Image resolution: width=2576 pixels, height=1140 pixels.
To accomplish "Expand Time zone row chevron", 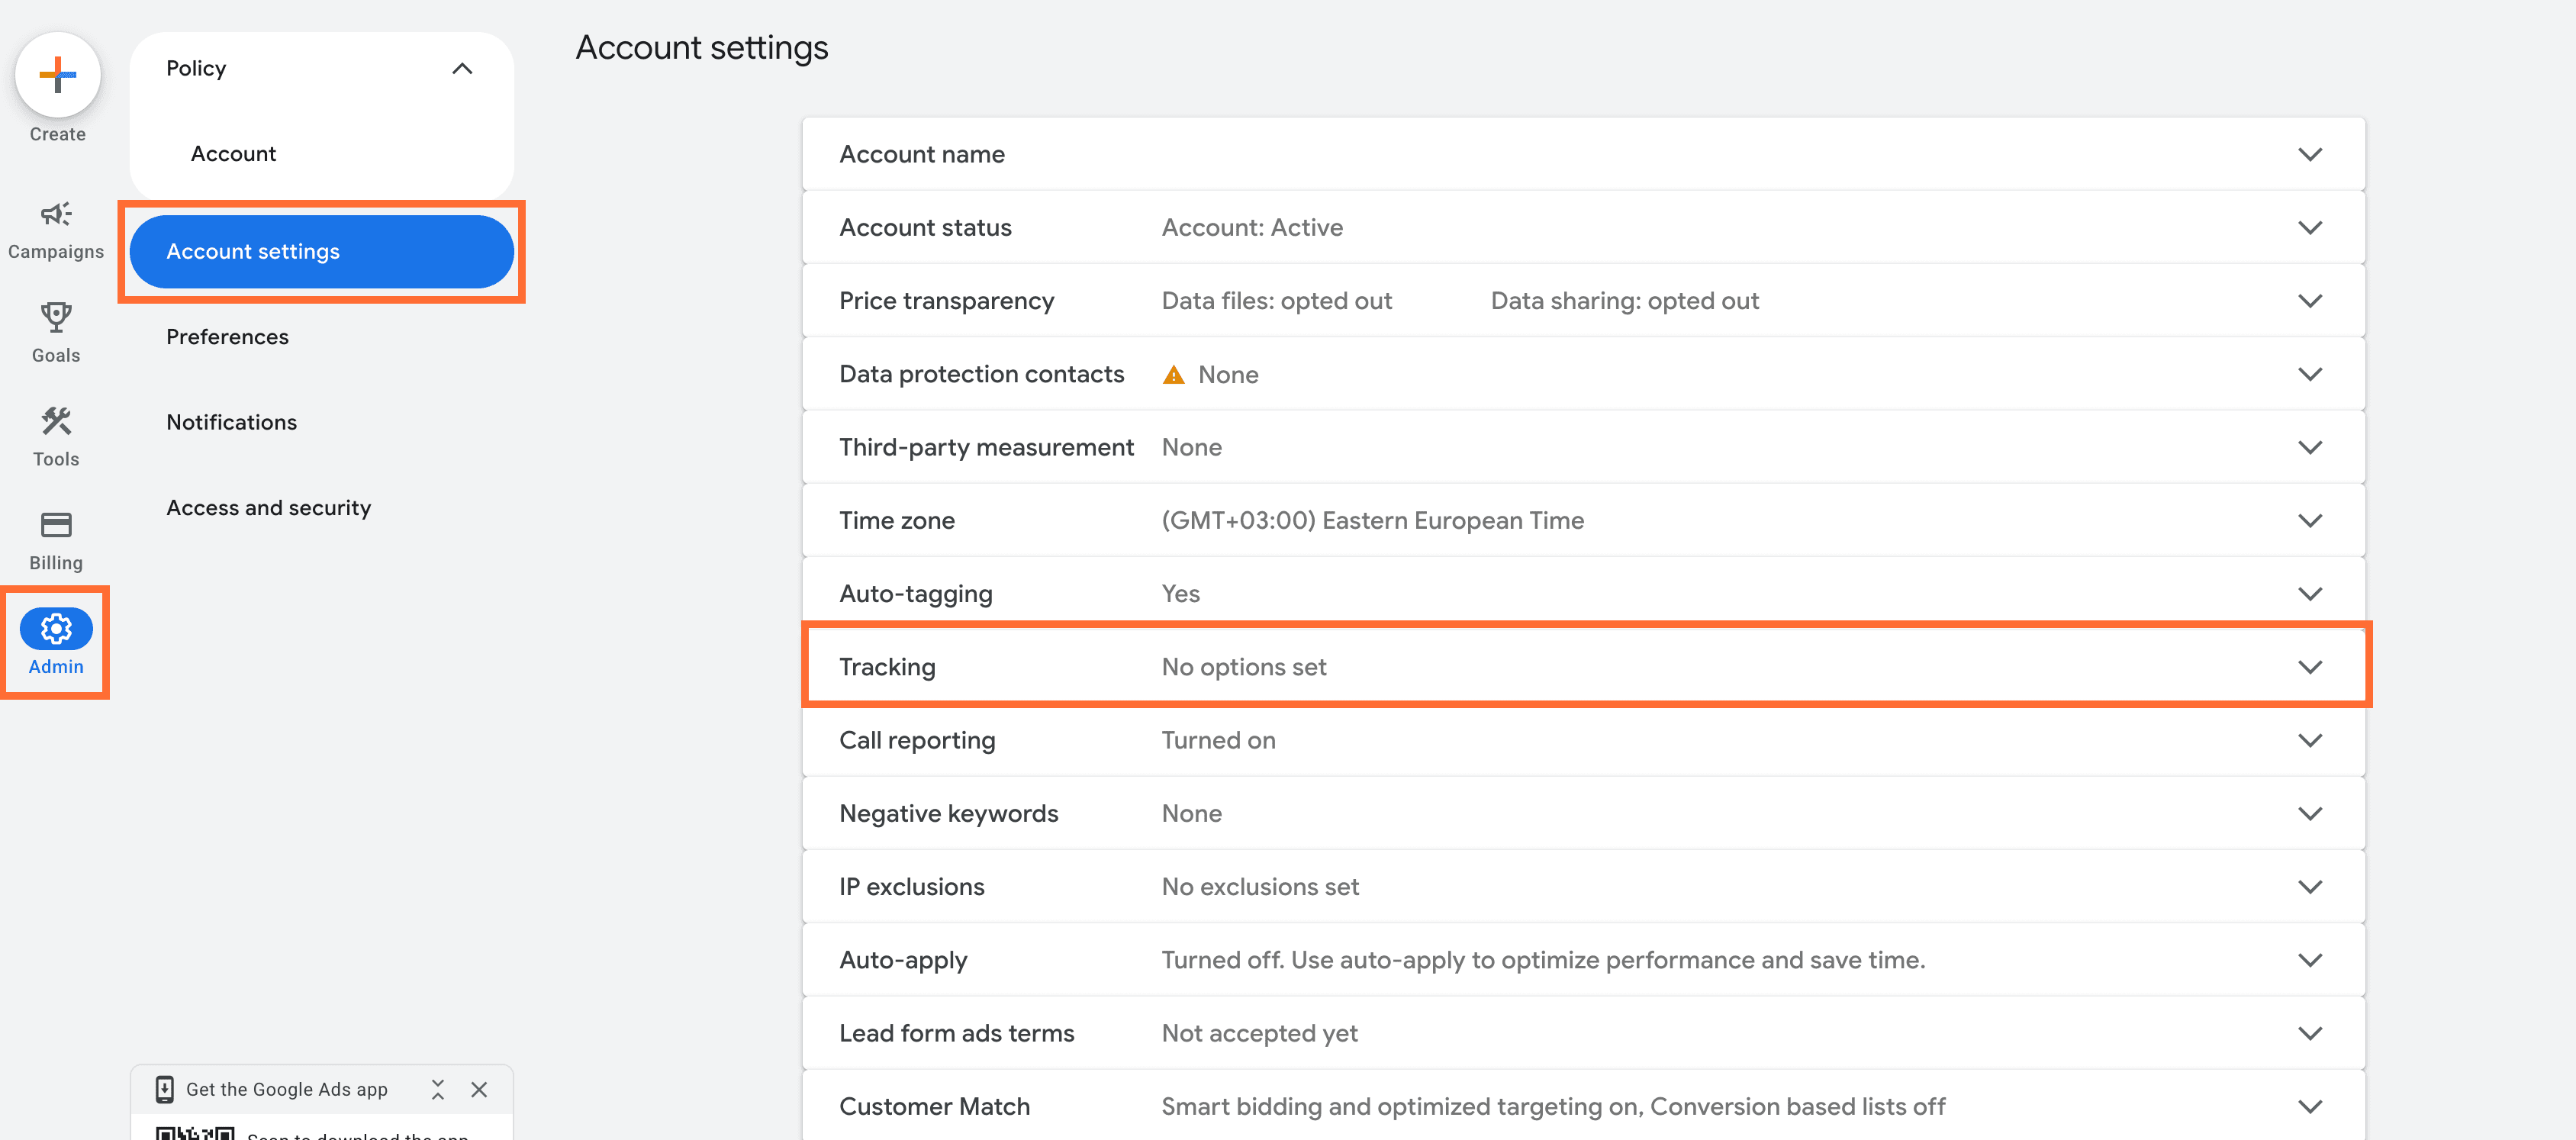I will click(2309, 521).
